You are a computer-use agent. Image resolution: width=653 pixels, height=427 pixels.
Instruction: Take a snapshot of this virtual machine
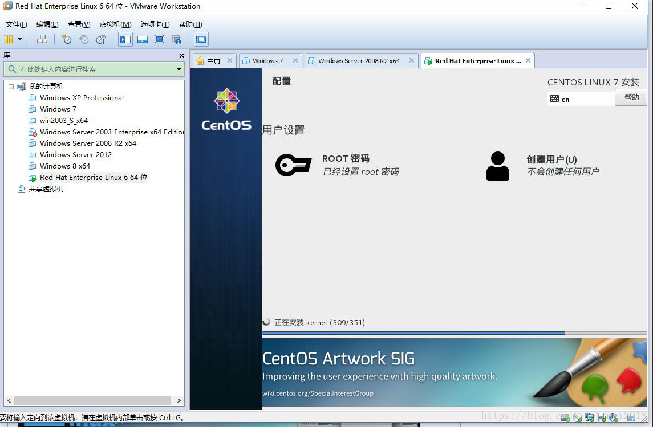pyautogui.click(x=67, y=39)
